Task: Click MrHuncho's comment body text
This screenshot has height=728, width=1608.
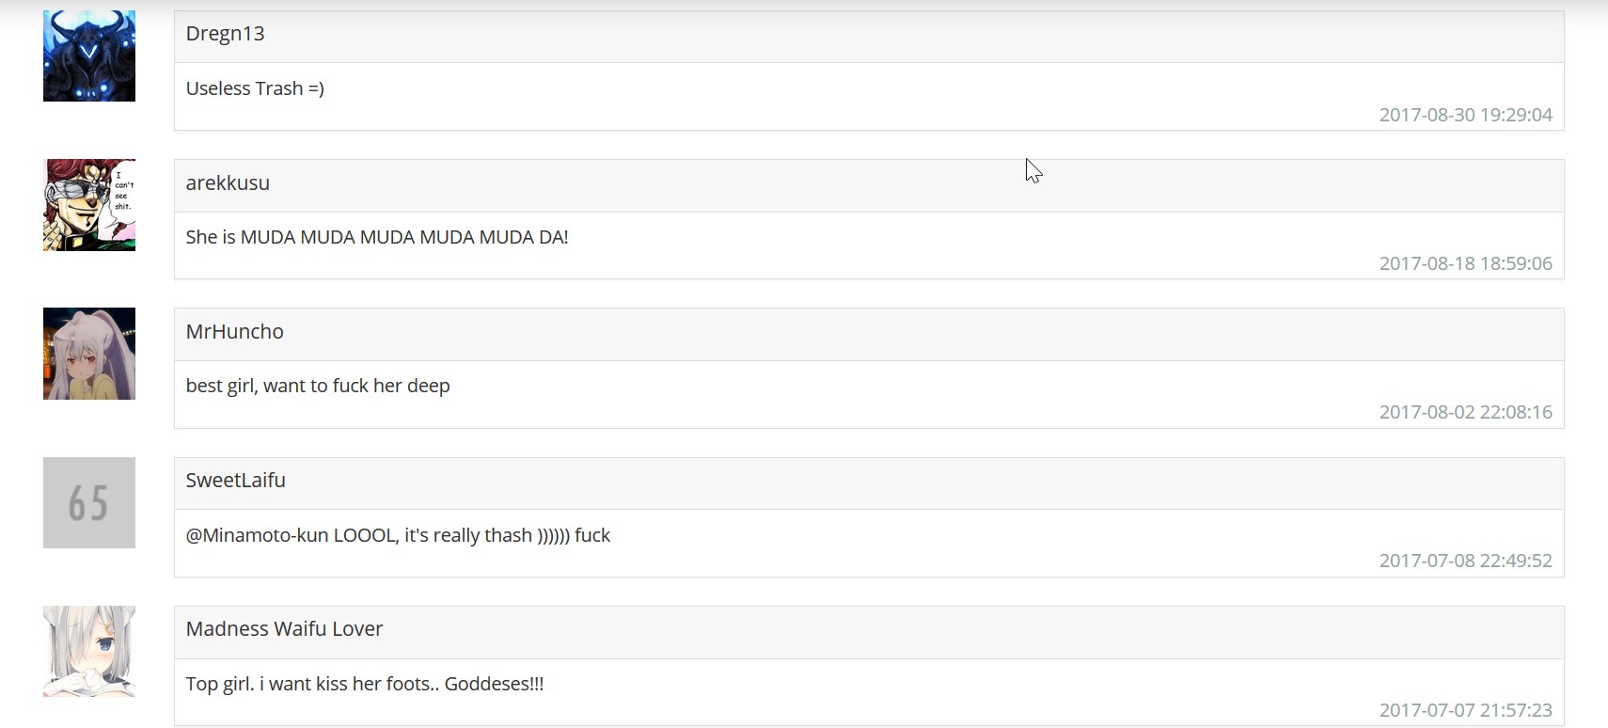Action: point(318,386)
